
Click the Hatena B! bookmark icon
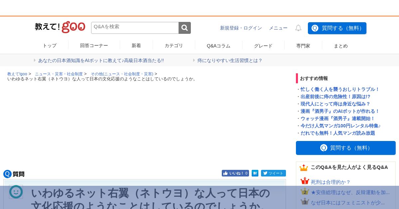[255, 173]
